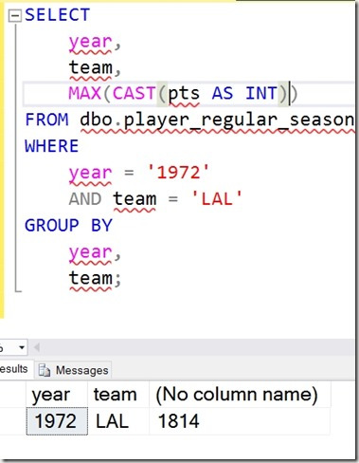Image resolution: width=359 pixels, height=463 pixels.
Task: Click year in the SELECT column list
Action: click(x=91, y=43)
